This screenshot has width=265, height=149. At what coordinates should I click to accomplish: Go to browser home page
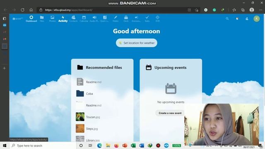[x=31, y=10]
